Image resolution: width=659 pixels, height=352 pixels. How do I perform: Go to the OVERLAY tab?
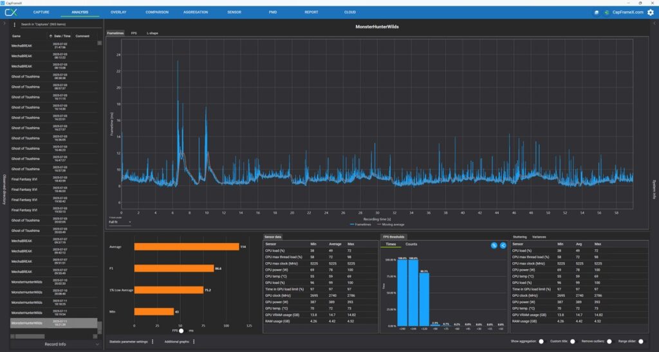[118, 12]
